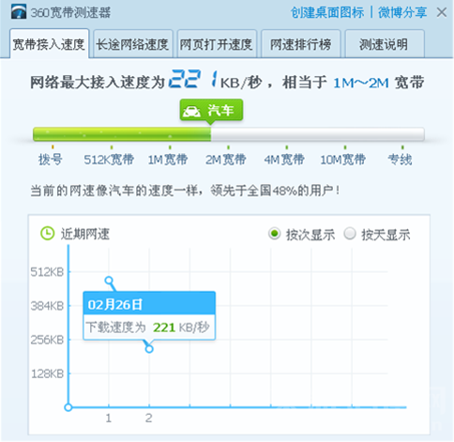Select the 按天显示 radio button
The image size is (454, 442).
click(x=350, y=234)
